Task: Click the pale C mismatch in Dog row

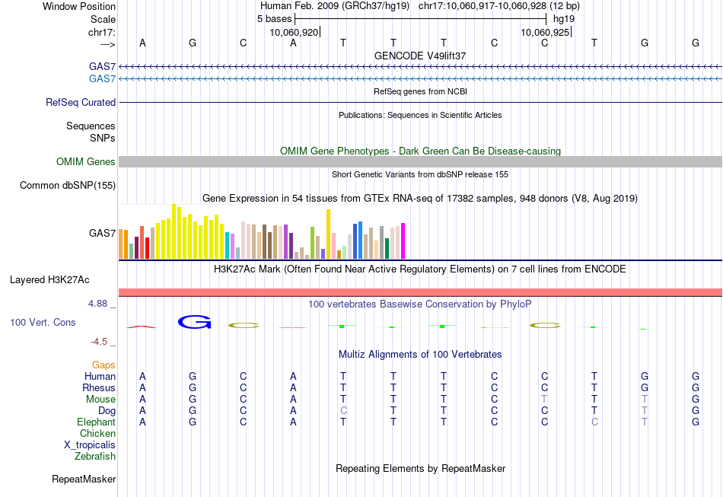Action: (x=343, y=410)
